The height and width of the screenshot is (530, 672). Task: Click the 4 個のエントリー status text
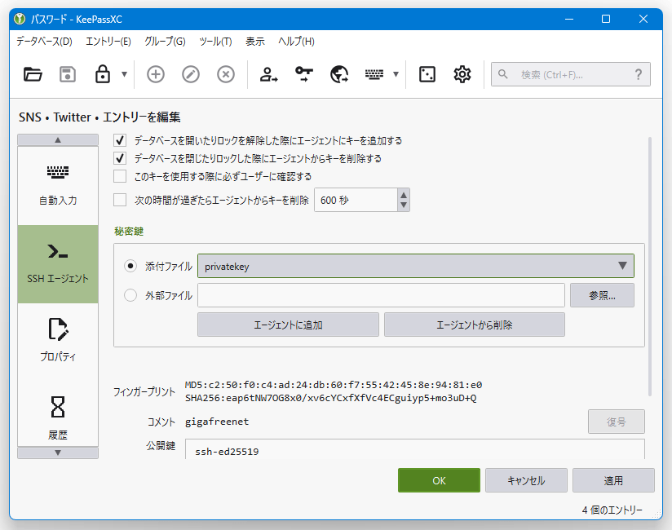(x=612, y=510)
